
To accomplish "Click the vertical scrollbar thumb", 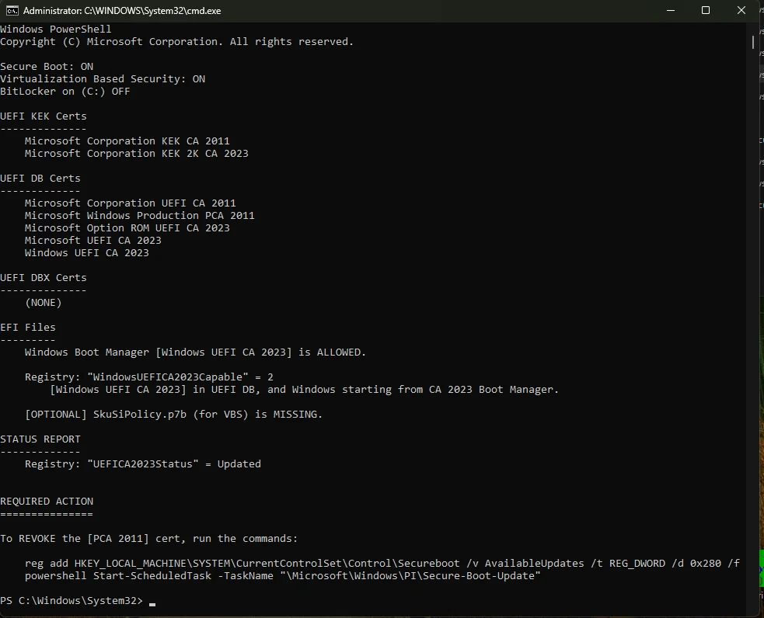I will coord(753,42).
